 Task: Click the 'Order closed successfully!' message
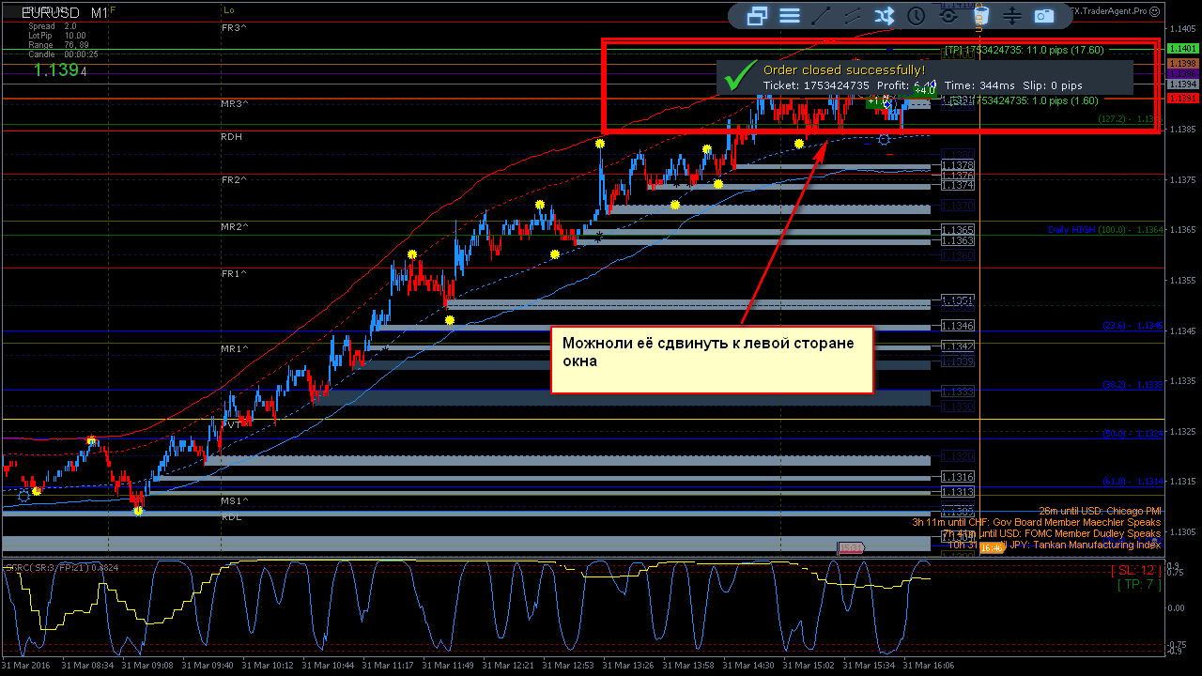tap(844, 70)
